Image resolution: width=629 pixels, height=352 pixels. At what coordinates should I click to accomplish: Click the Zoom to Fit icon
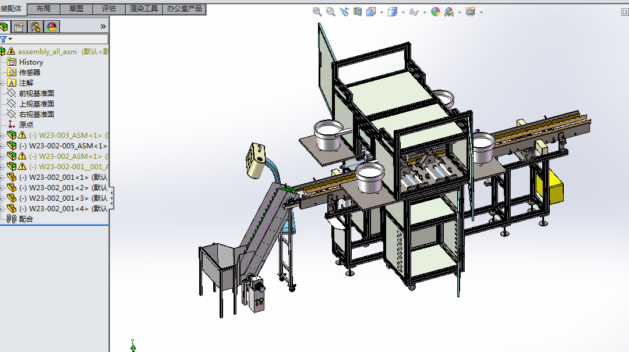(317, 12)
